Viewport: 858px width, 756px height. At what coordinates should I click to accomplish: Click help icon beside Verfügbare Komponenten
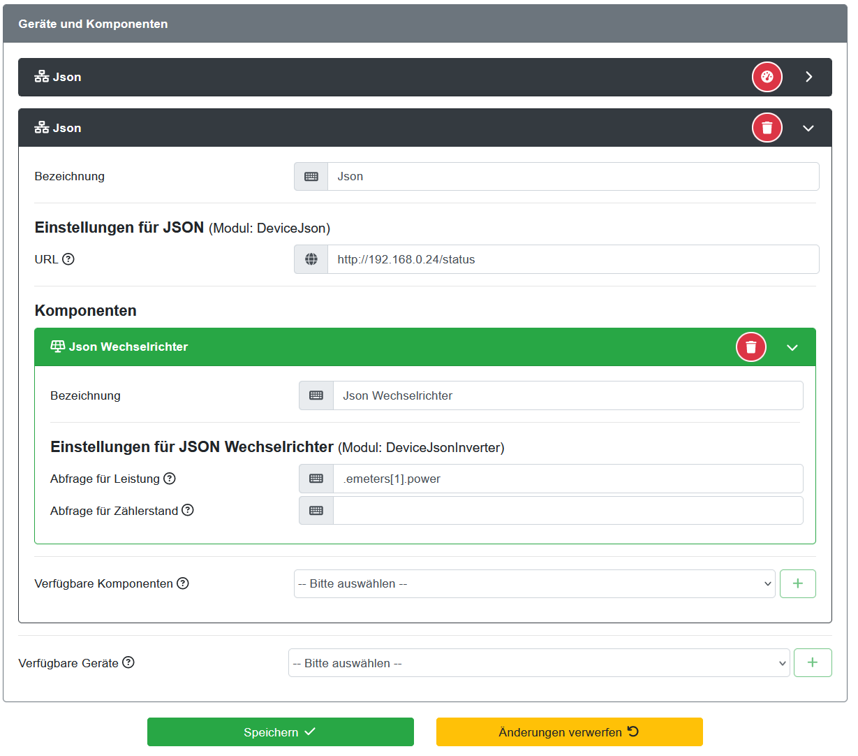coord(183,583)
